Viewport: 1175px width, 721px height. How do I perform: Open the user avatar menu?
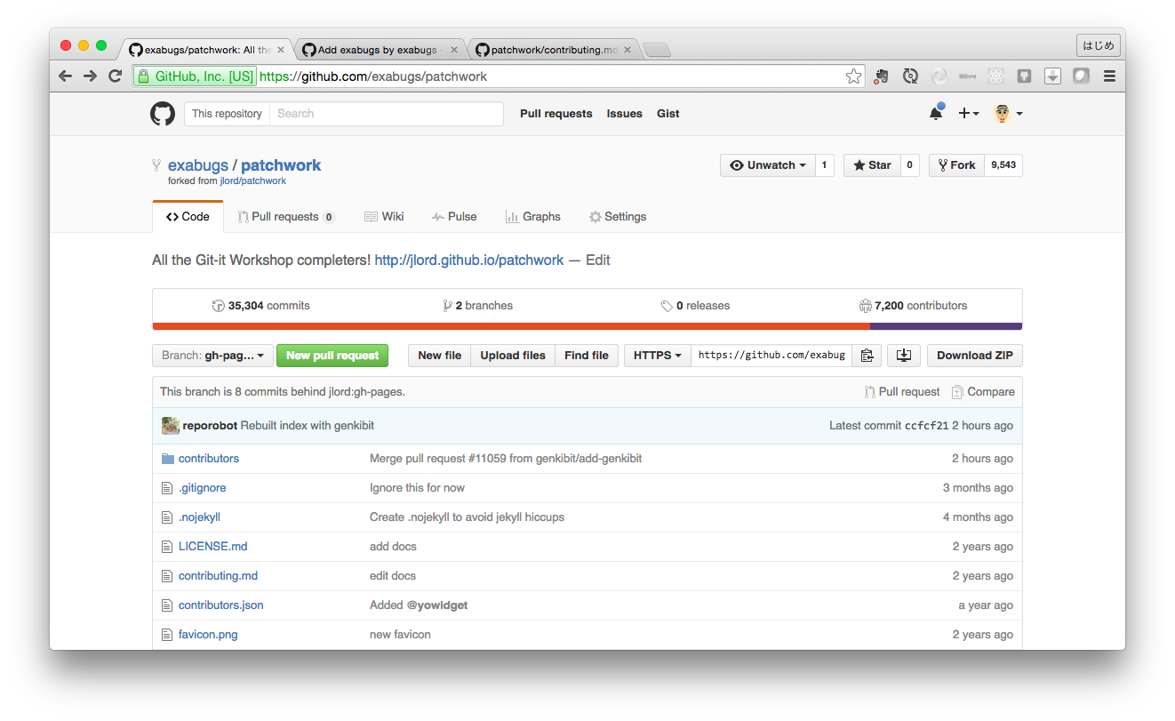tap(1008, 113)
